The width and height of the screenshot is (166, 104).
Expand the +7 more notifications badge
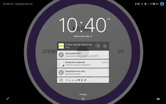[x=61, y=80]
